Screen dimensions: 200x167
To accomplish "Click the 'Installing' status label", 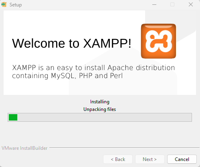I will point(100,102).
